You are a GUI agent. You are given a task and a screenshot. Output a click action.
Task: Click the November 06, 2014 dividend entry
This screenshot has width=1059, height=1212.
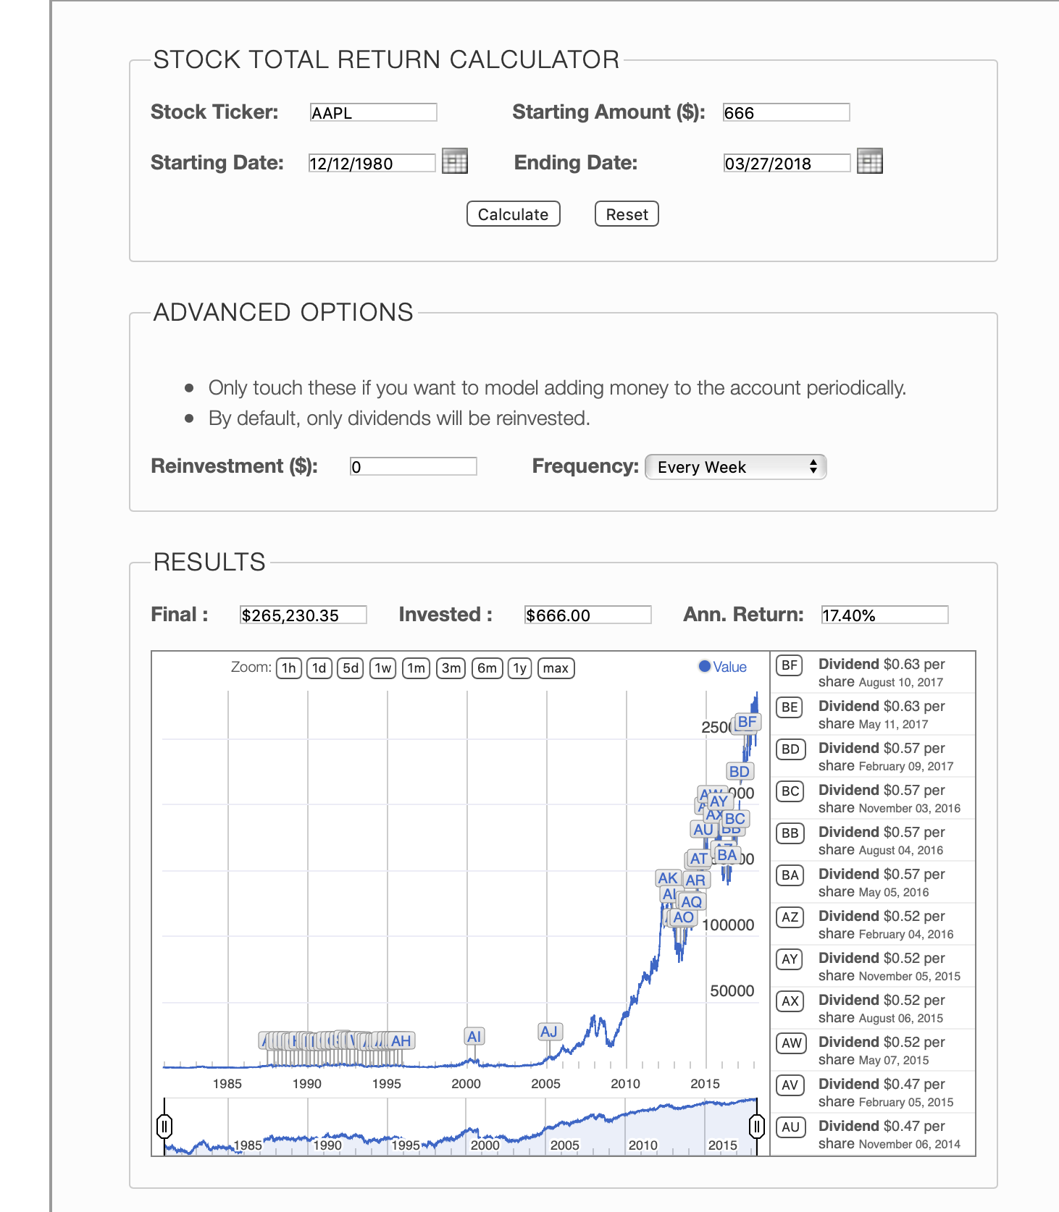pos(872,1135)
